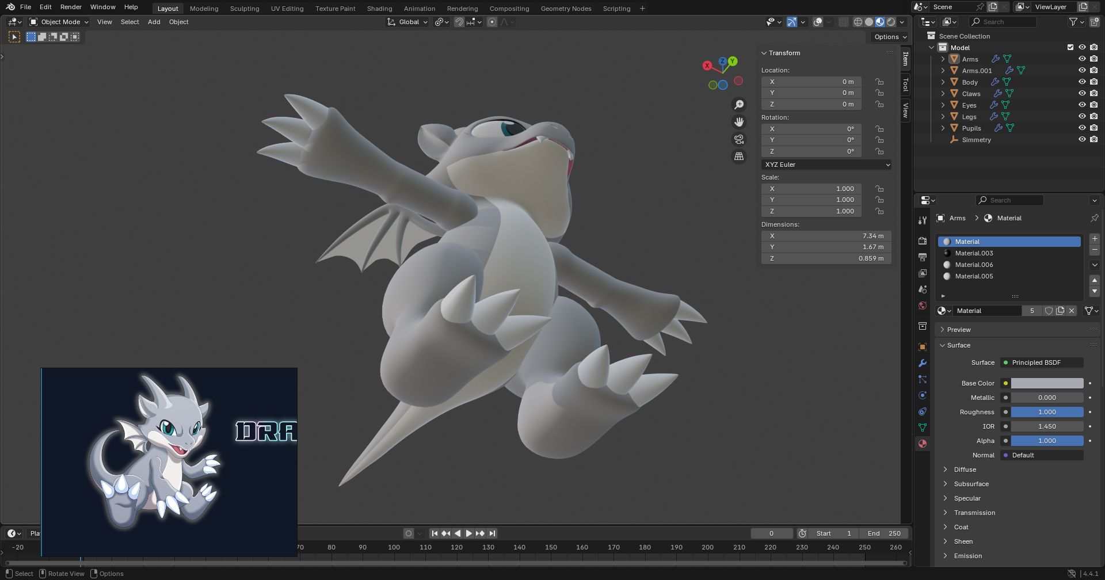Open the Object Constraints properties tab
Viewport: 1105px width, 580px height.
coord(923,411)
